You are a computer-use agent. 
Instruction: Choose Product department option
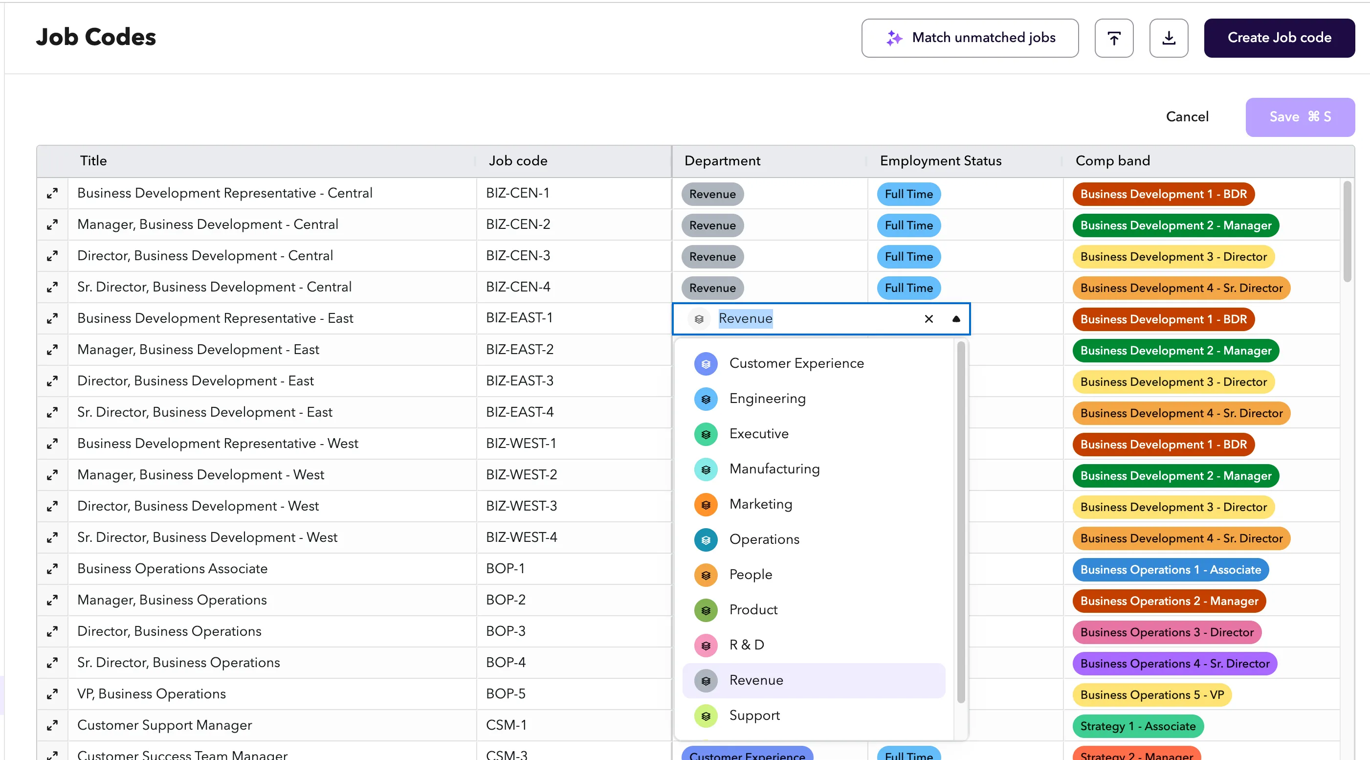(x=814, y=609)
